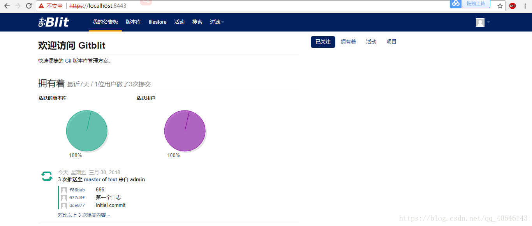Image resolution: width=532 pixels, height=226 pixels.
Task: Select the 已关注 starred tab
Action: click(x=323, y=42)
